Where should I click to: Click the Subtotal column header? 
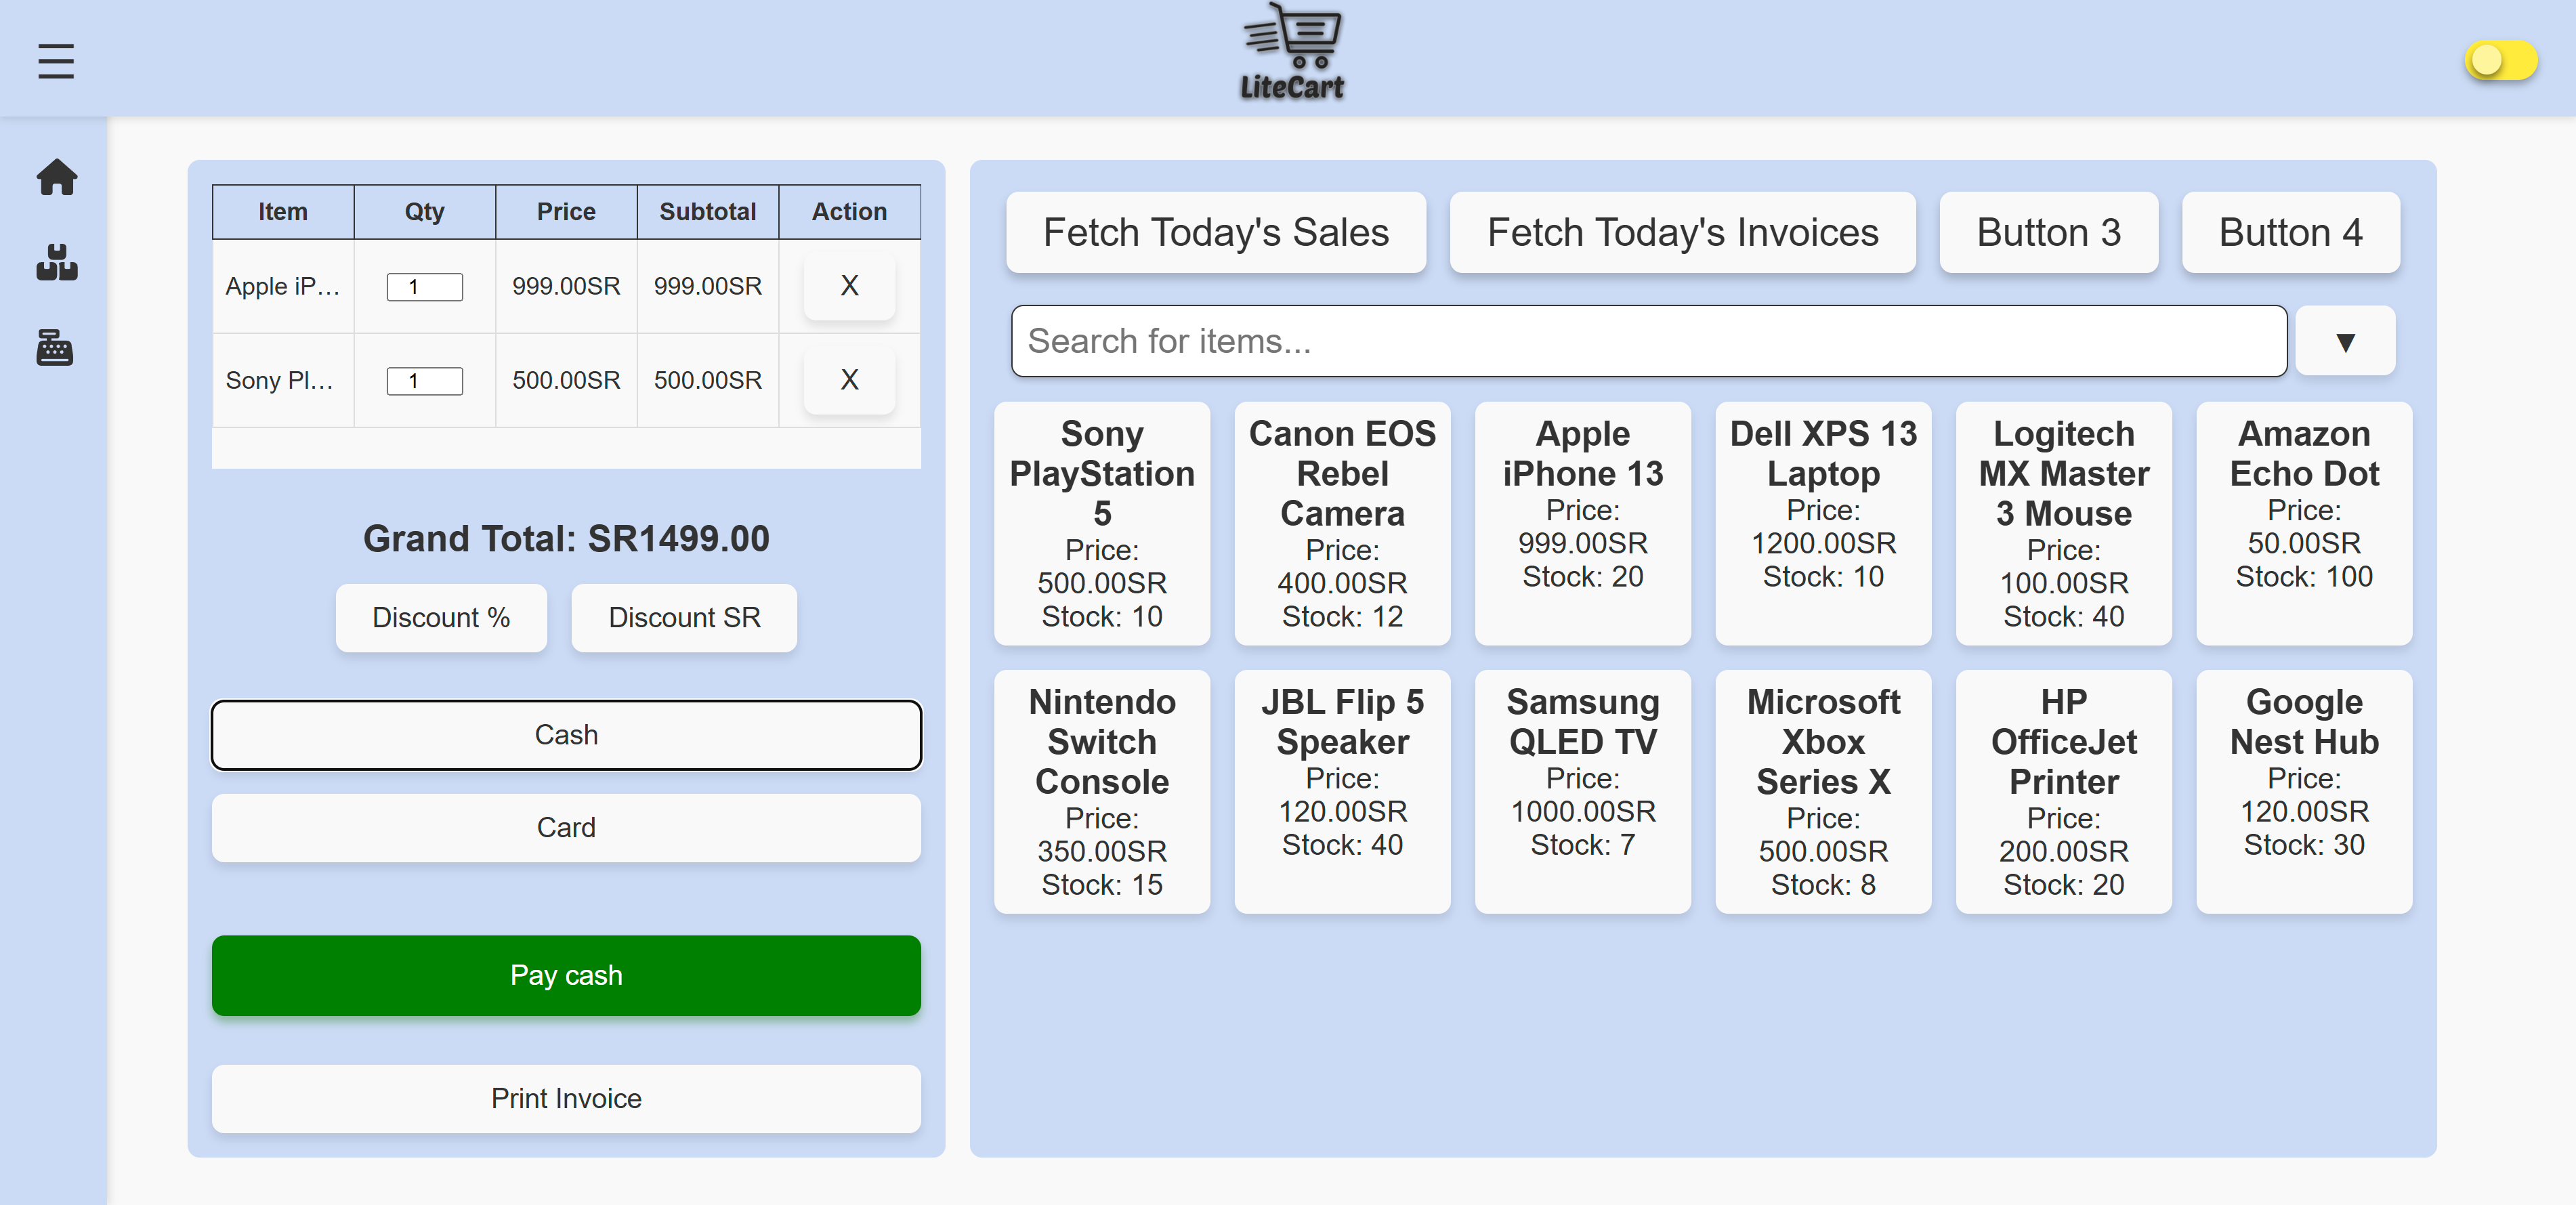[707, 212]
